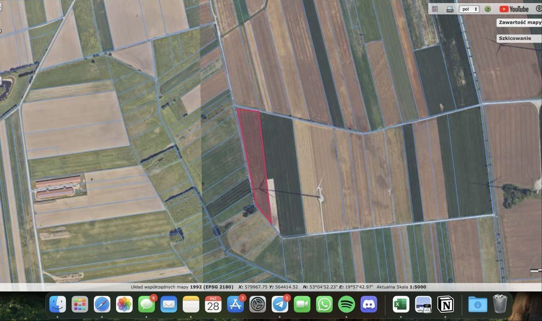
Task: Open the language dropdown set to pol
Action: 469,9
